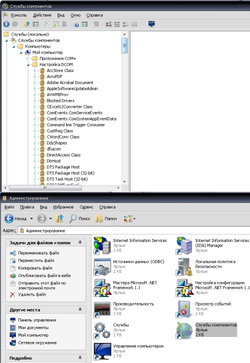Open the Сетевое окружение link

37,342
